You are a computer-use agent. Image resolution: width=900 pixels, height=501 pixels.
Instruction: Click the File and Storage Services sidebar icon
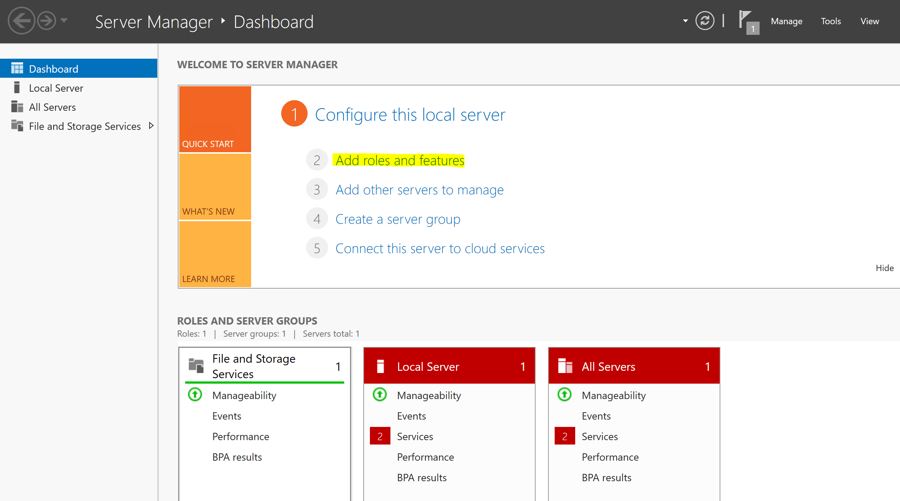coord(17,126)
